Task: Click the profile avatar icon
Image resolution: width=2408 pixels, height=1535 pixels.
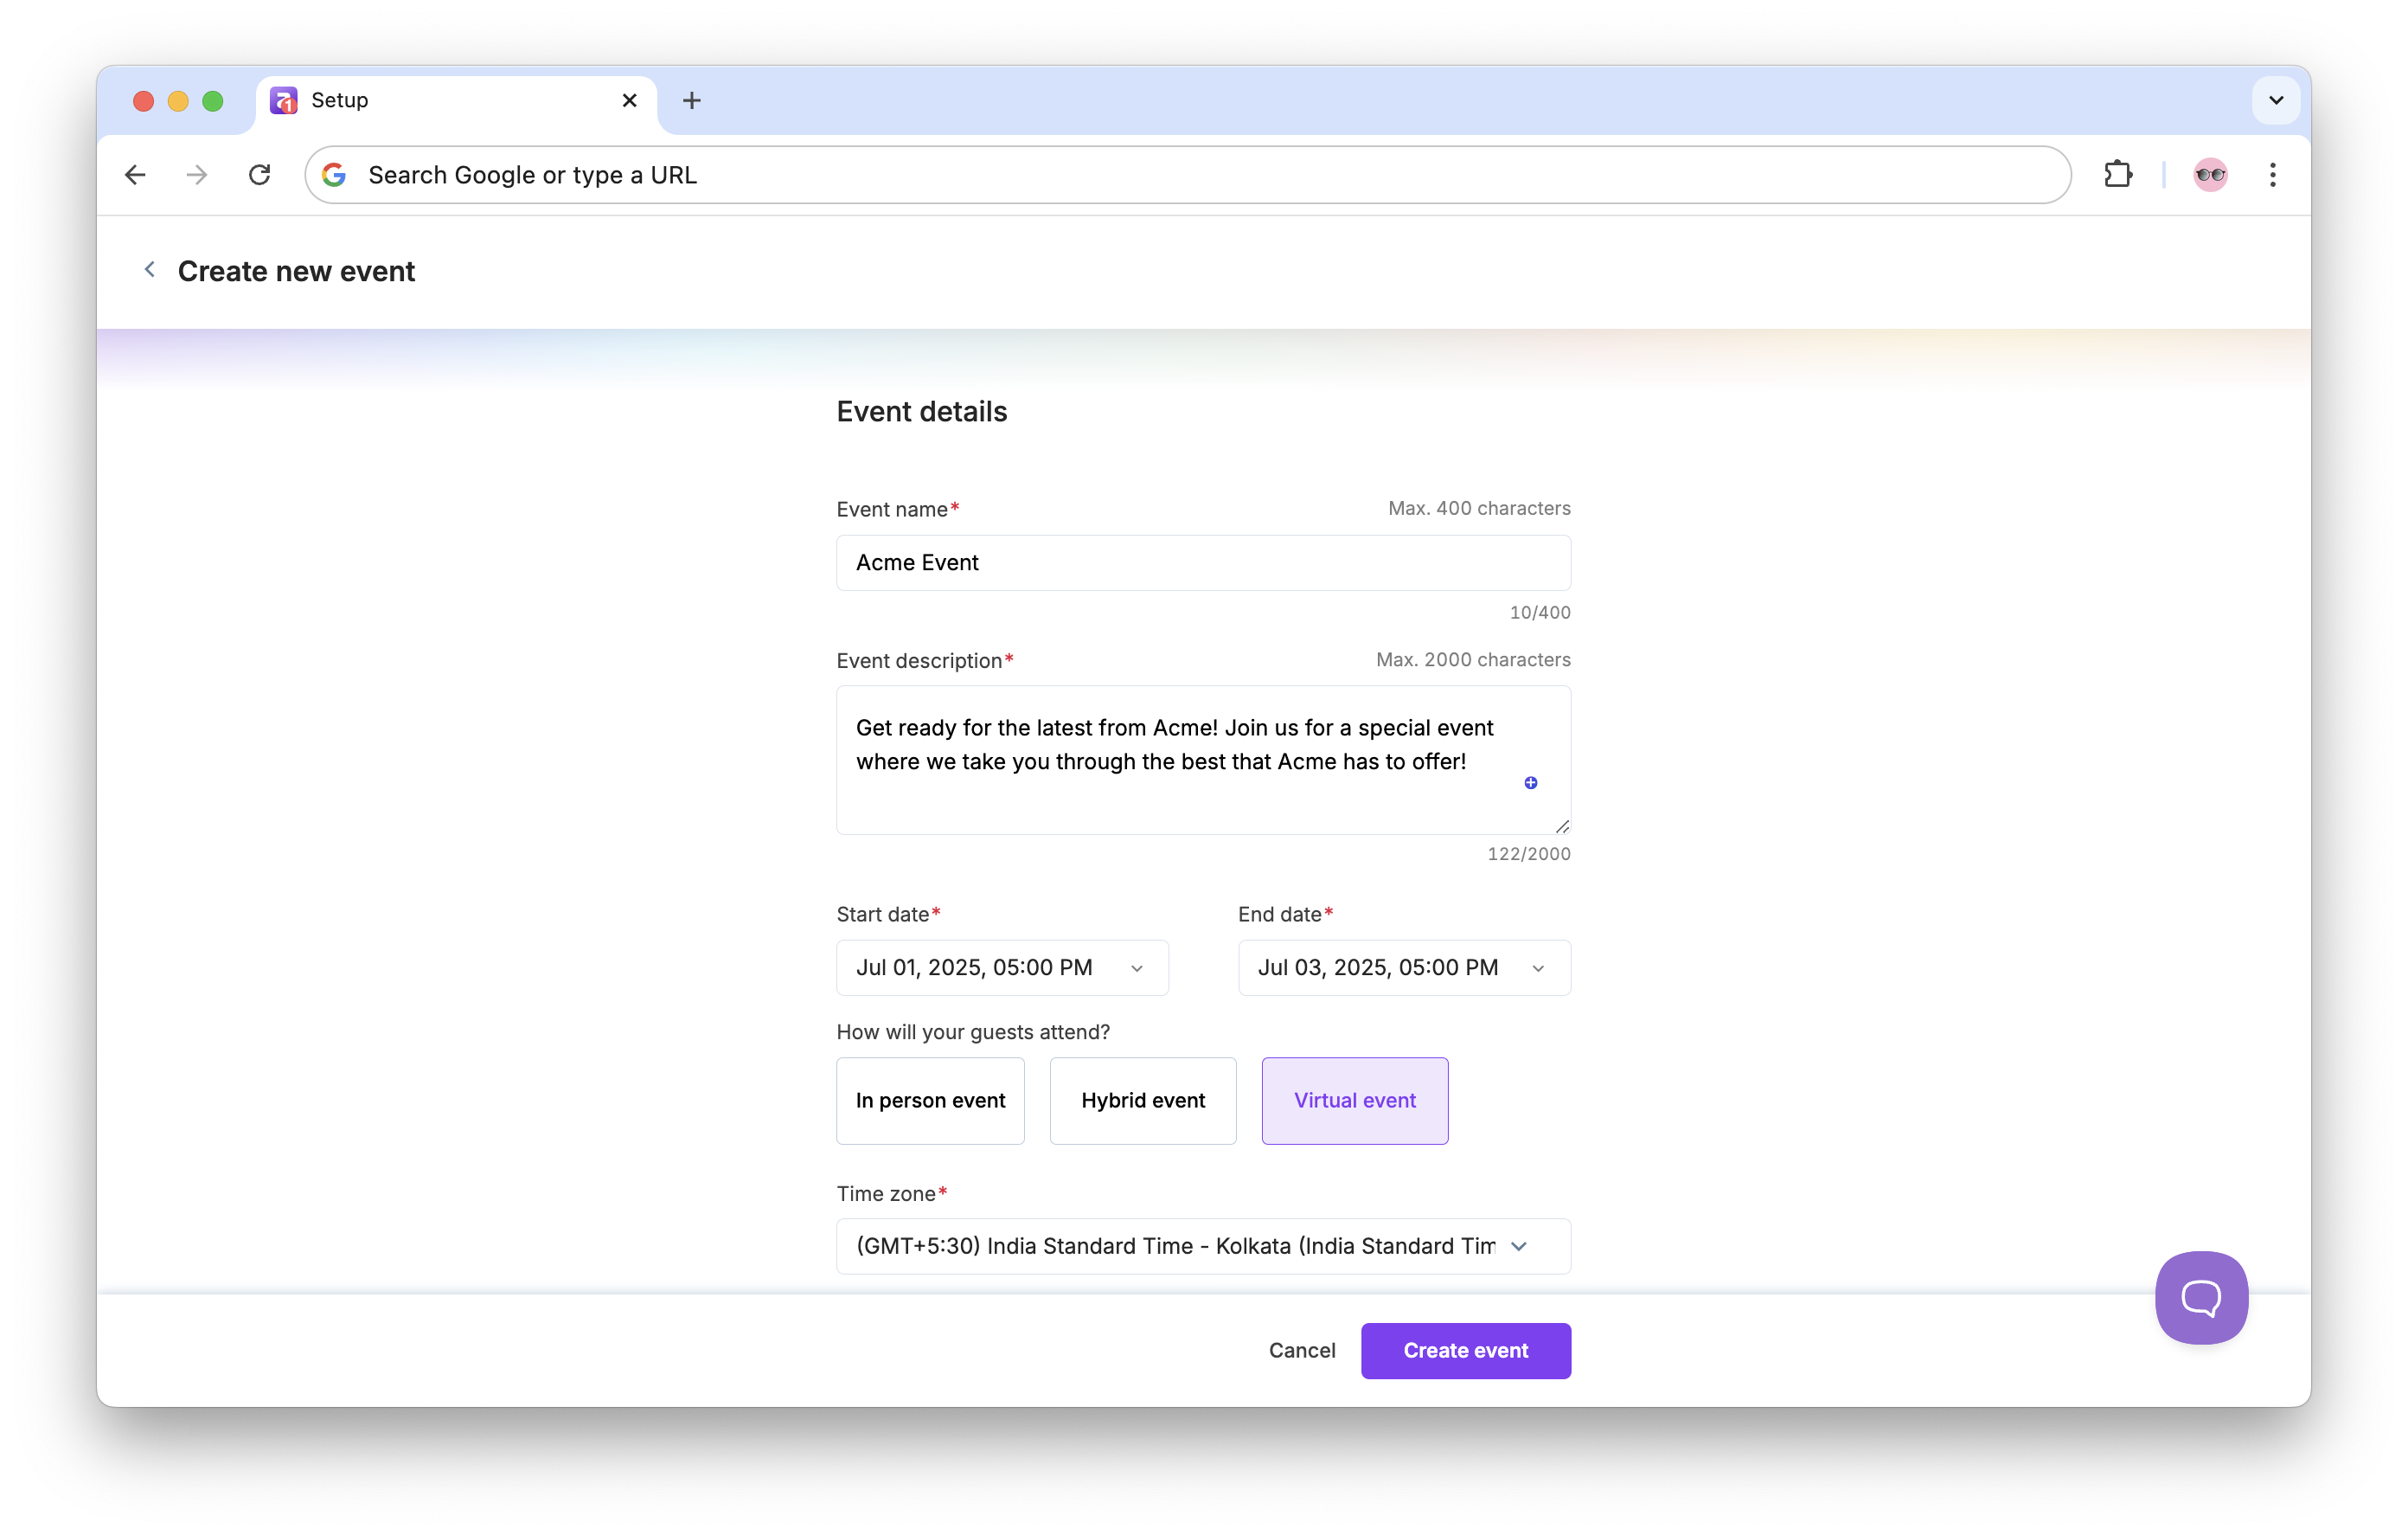Action: [x=2210, y=175]
